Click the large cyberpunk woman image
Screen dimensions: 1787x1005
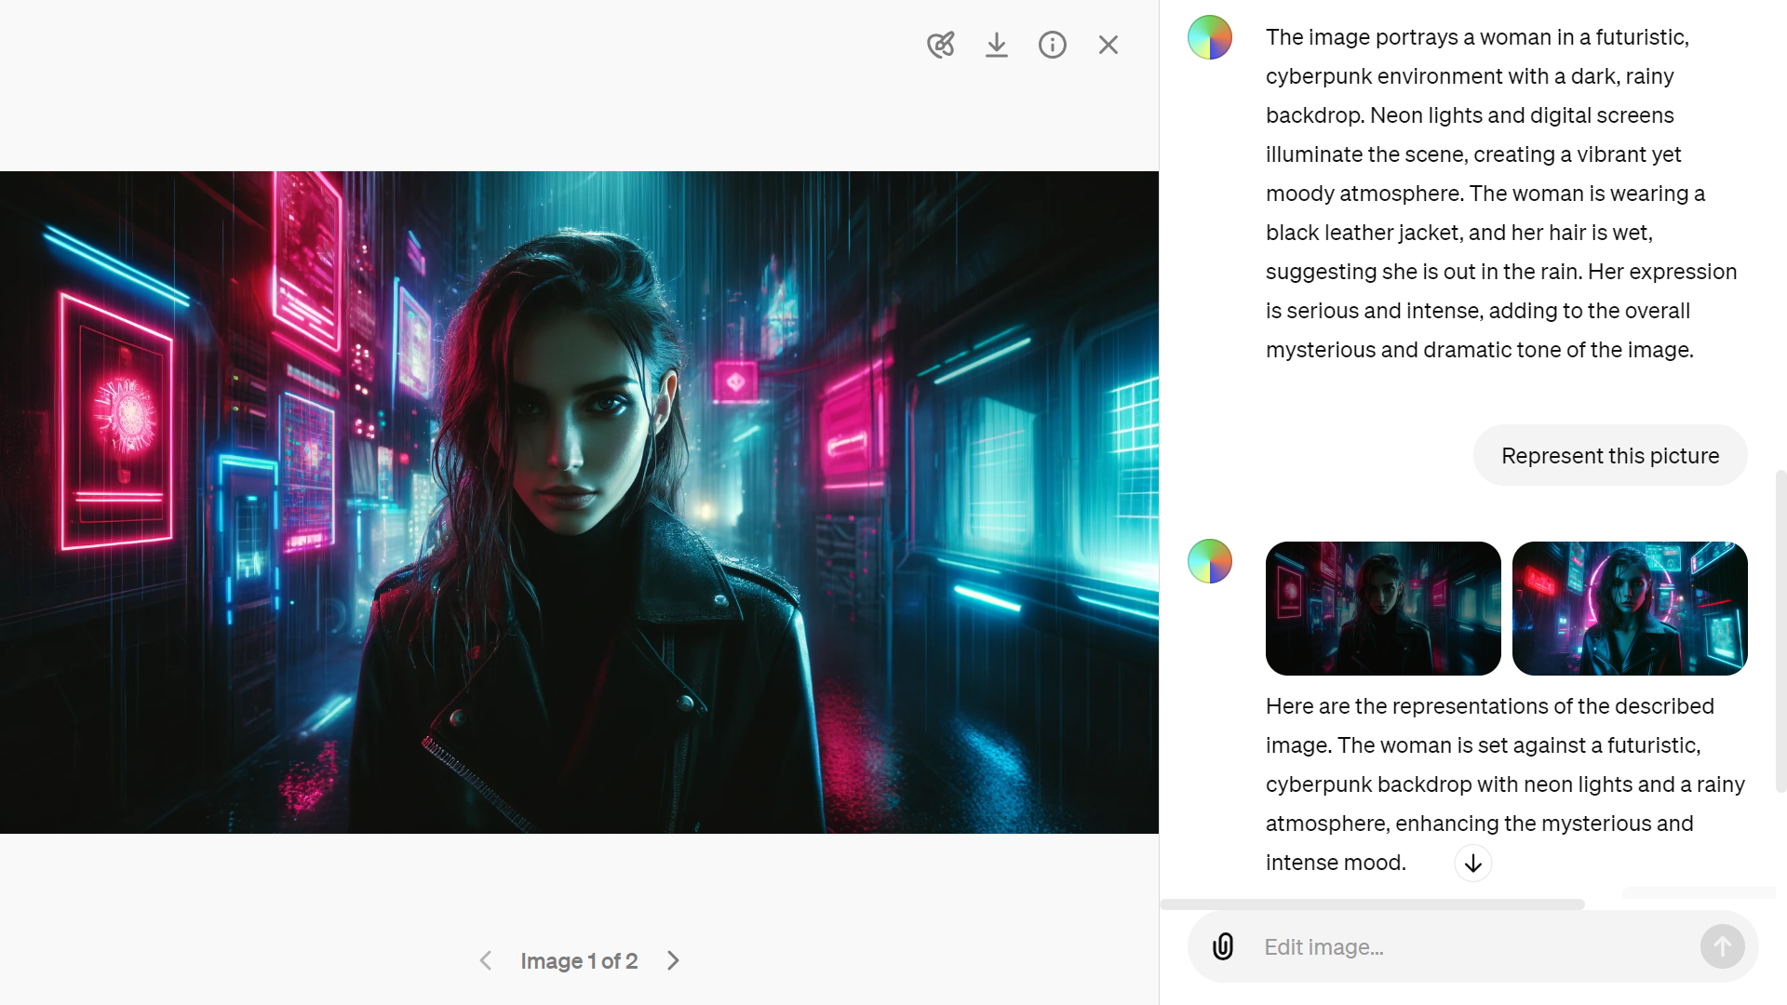coord(579,502)
